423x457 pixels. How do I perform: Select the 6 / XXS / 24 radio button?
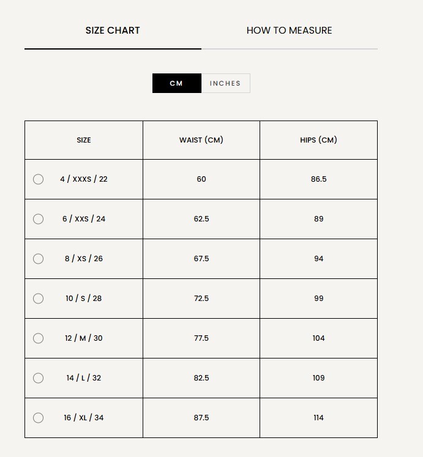click(38, 219)
